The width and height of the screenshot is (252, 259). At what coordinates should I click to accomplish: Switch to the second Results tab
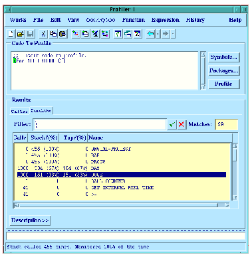point(41,110)
